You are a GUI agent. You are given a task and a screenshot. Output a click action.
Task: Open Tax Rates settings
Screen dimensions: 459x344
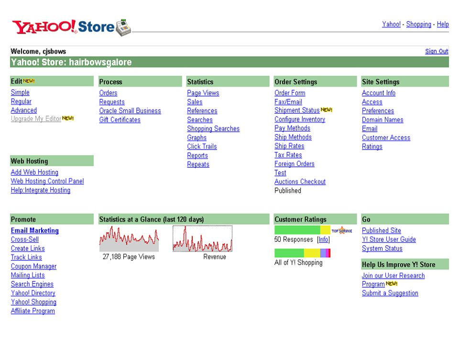tap(288, 155)
